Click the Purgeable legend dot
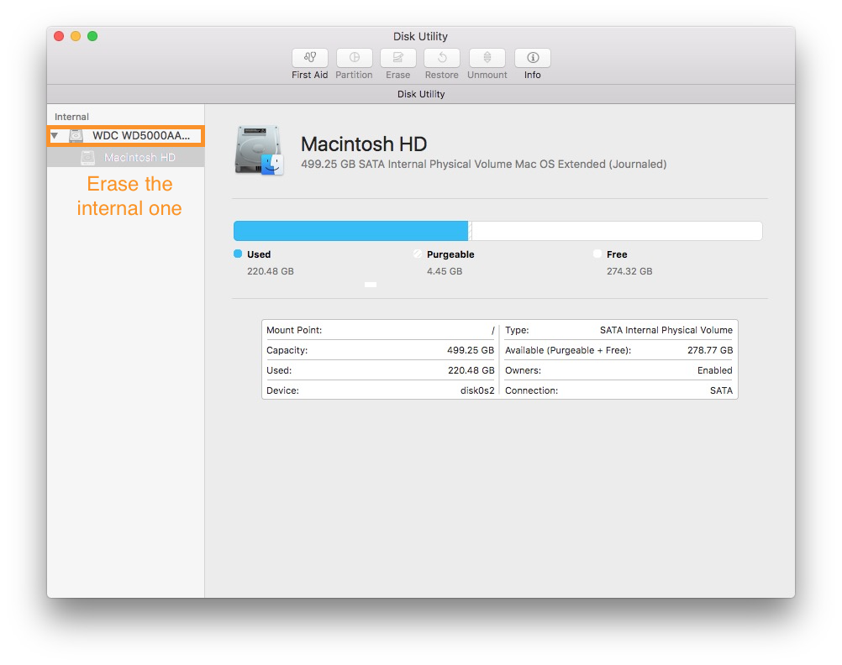This screenshot has height=665, width=842. coord(418,254)
